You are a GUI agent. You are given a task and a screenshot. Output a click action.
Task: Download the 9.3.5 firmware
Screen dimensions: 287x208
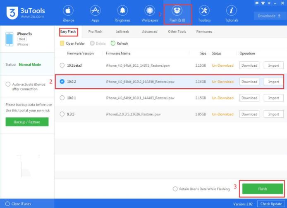tap(249, 114)
